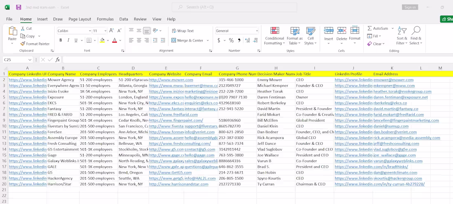The image size is (453, 204).
Task: Toggle Wrap Text
Action: 182,31
